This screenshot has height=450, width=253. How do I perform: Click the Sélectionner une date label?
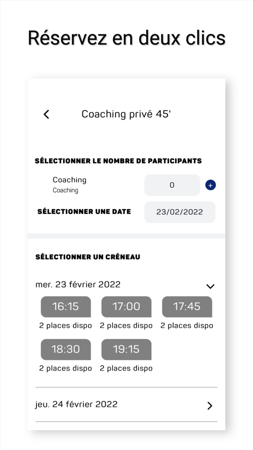84,212
